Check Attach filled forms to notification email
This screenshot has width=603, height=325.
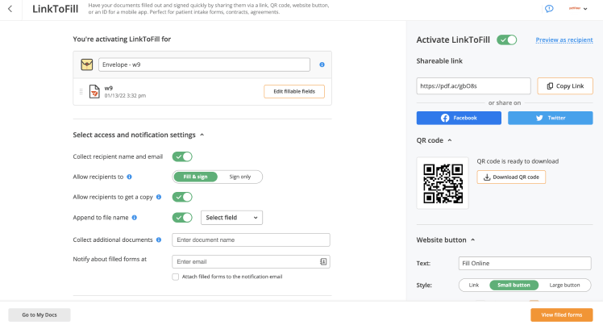pyautogui.click(x=176, y=277)
